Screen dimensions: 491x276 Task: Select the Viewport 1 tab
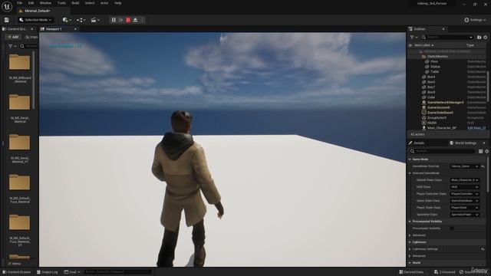tap(53, 29)
